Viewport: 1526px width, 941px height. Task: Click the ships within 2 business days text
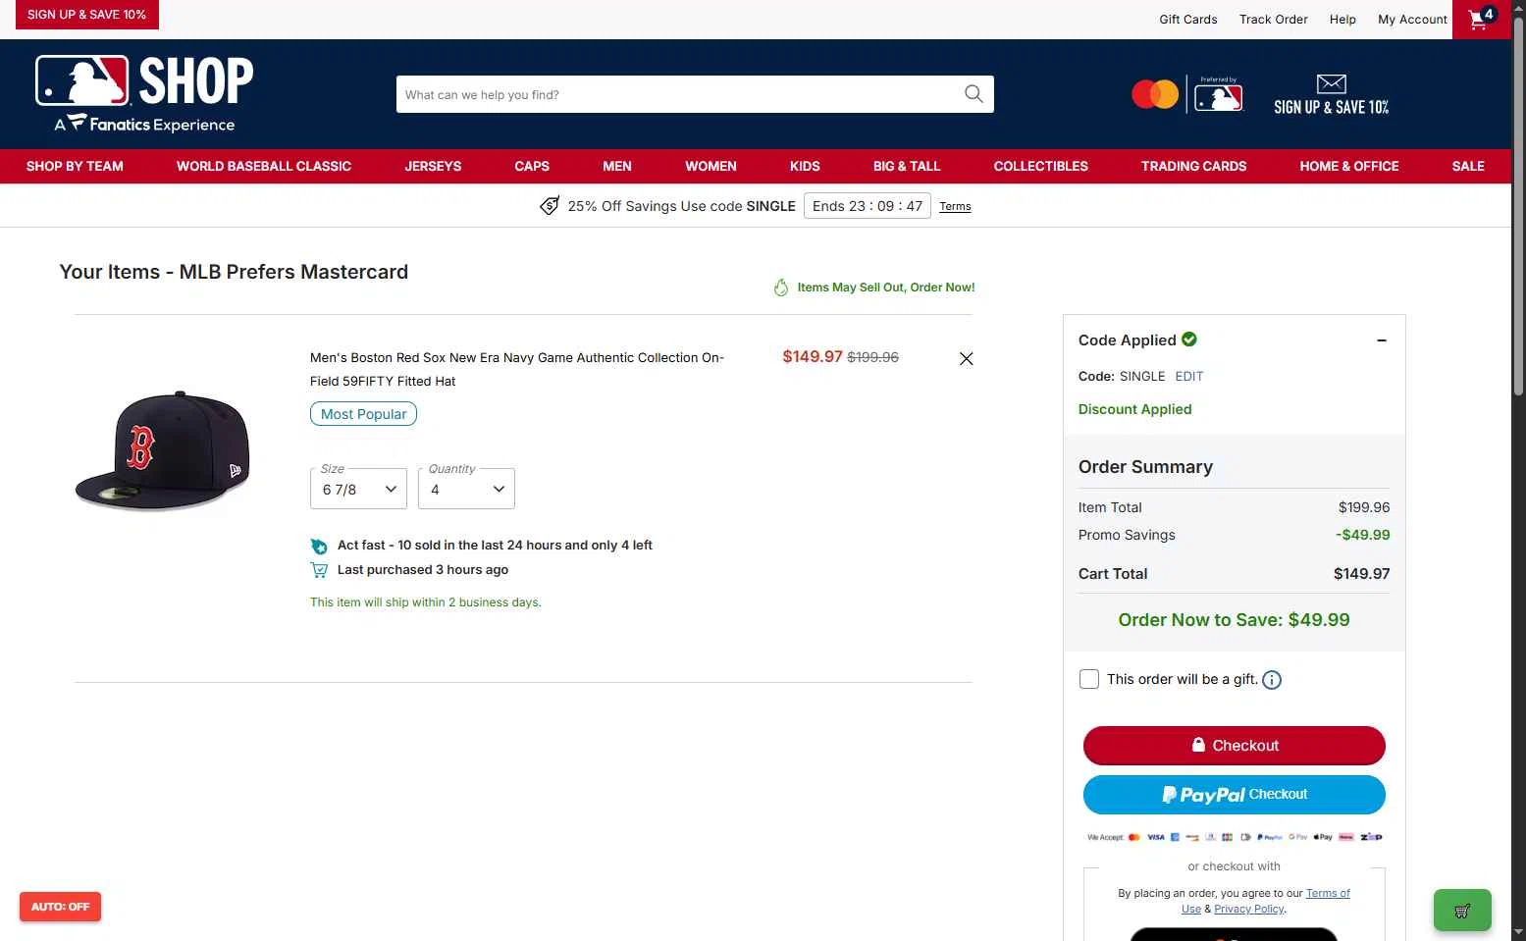coord(426,602)
